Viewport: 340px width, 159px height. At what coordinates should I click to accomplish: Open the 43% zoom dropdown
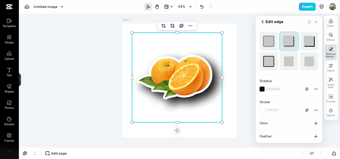point(185,7)
